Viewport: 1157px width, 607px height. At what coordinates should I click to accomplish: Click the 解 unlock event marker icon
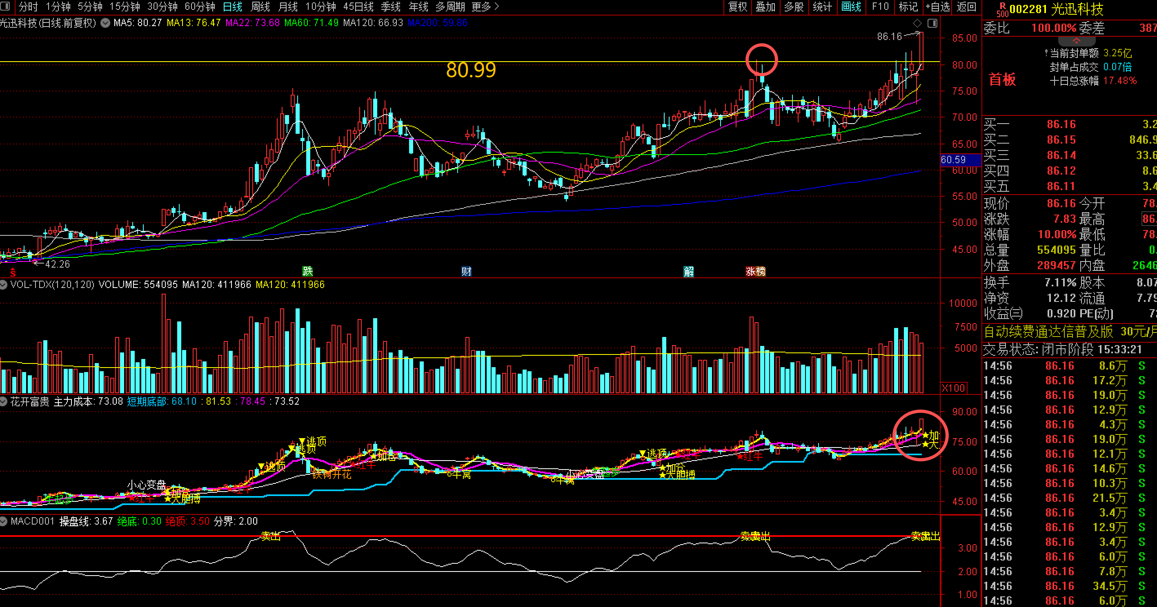click(x=689, y=271)
